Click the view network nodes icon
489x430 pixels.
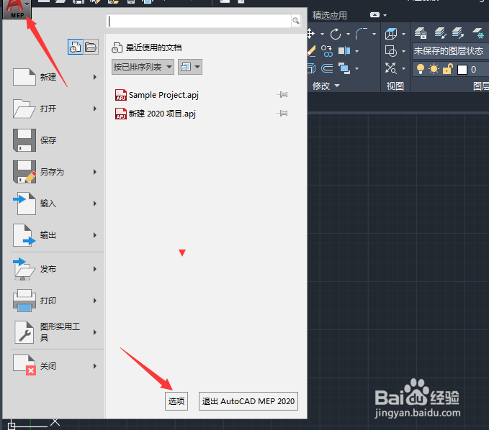click(x=391, y=68)
